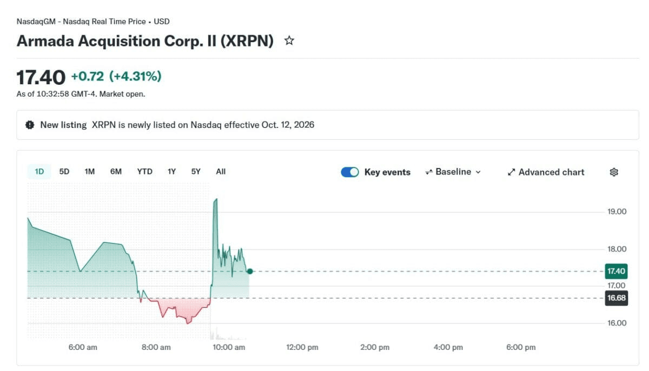Click the large 17.40 price quote

[x=41, y=77]
